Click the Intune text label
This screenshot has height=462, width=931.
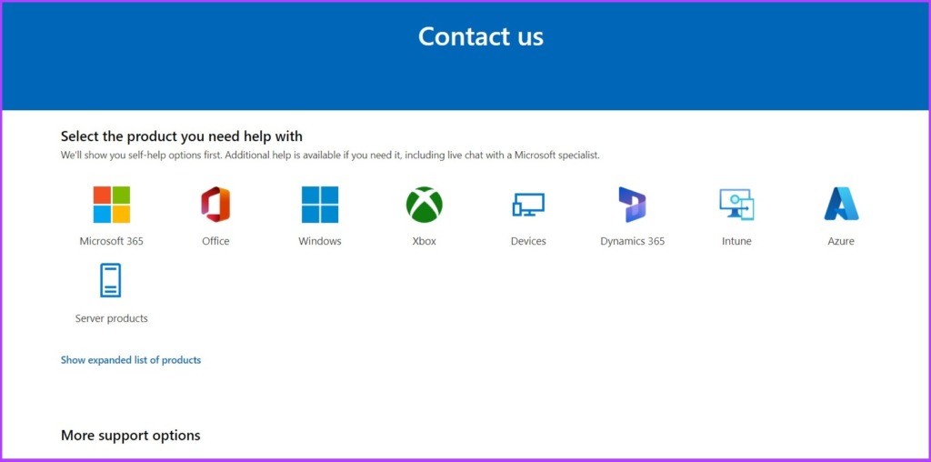click(x=736, y=241)
